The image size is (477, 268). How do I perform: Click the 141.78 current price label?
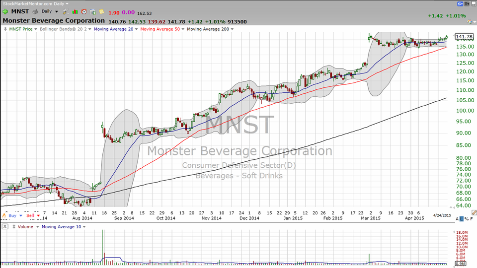[x=464, y=36]
